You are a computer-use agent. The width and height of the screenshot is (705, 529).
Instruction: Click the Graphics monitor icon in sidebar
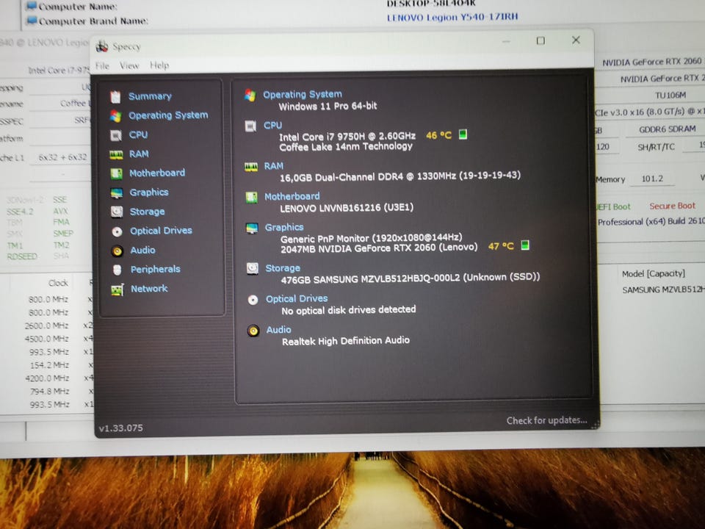[x=117, y=193]
